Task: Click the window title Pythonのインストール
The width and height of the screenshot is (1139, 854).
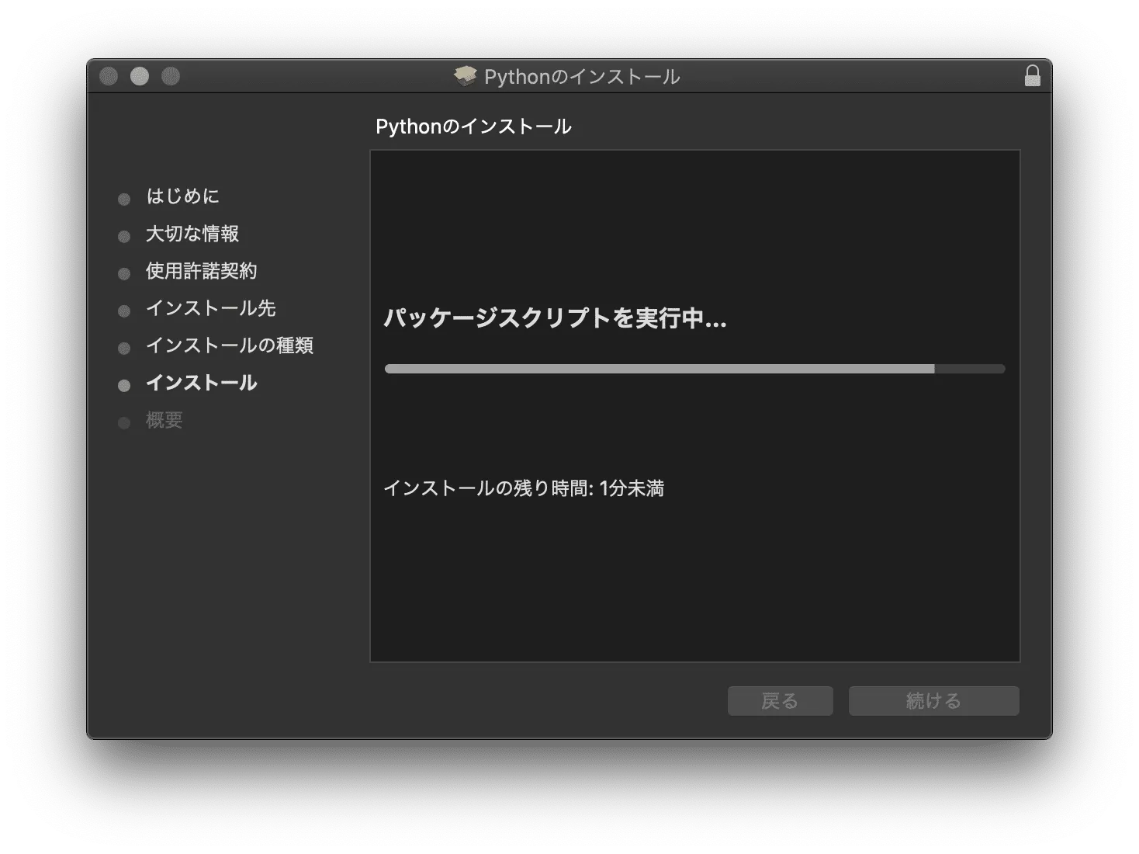Action: click(x=582, y=77)
